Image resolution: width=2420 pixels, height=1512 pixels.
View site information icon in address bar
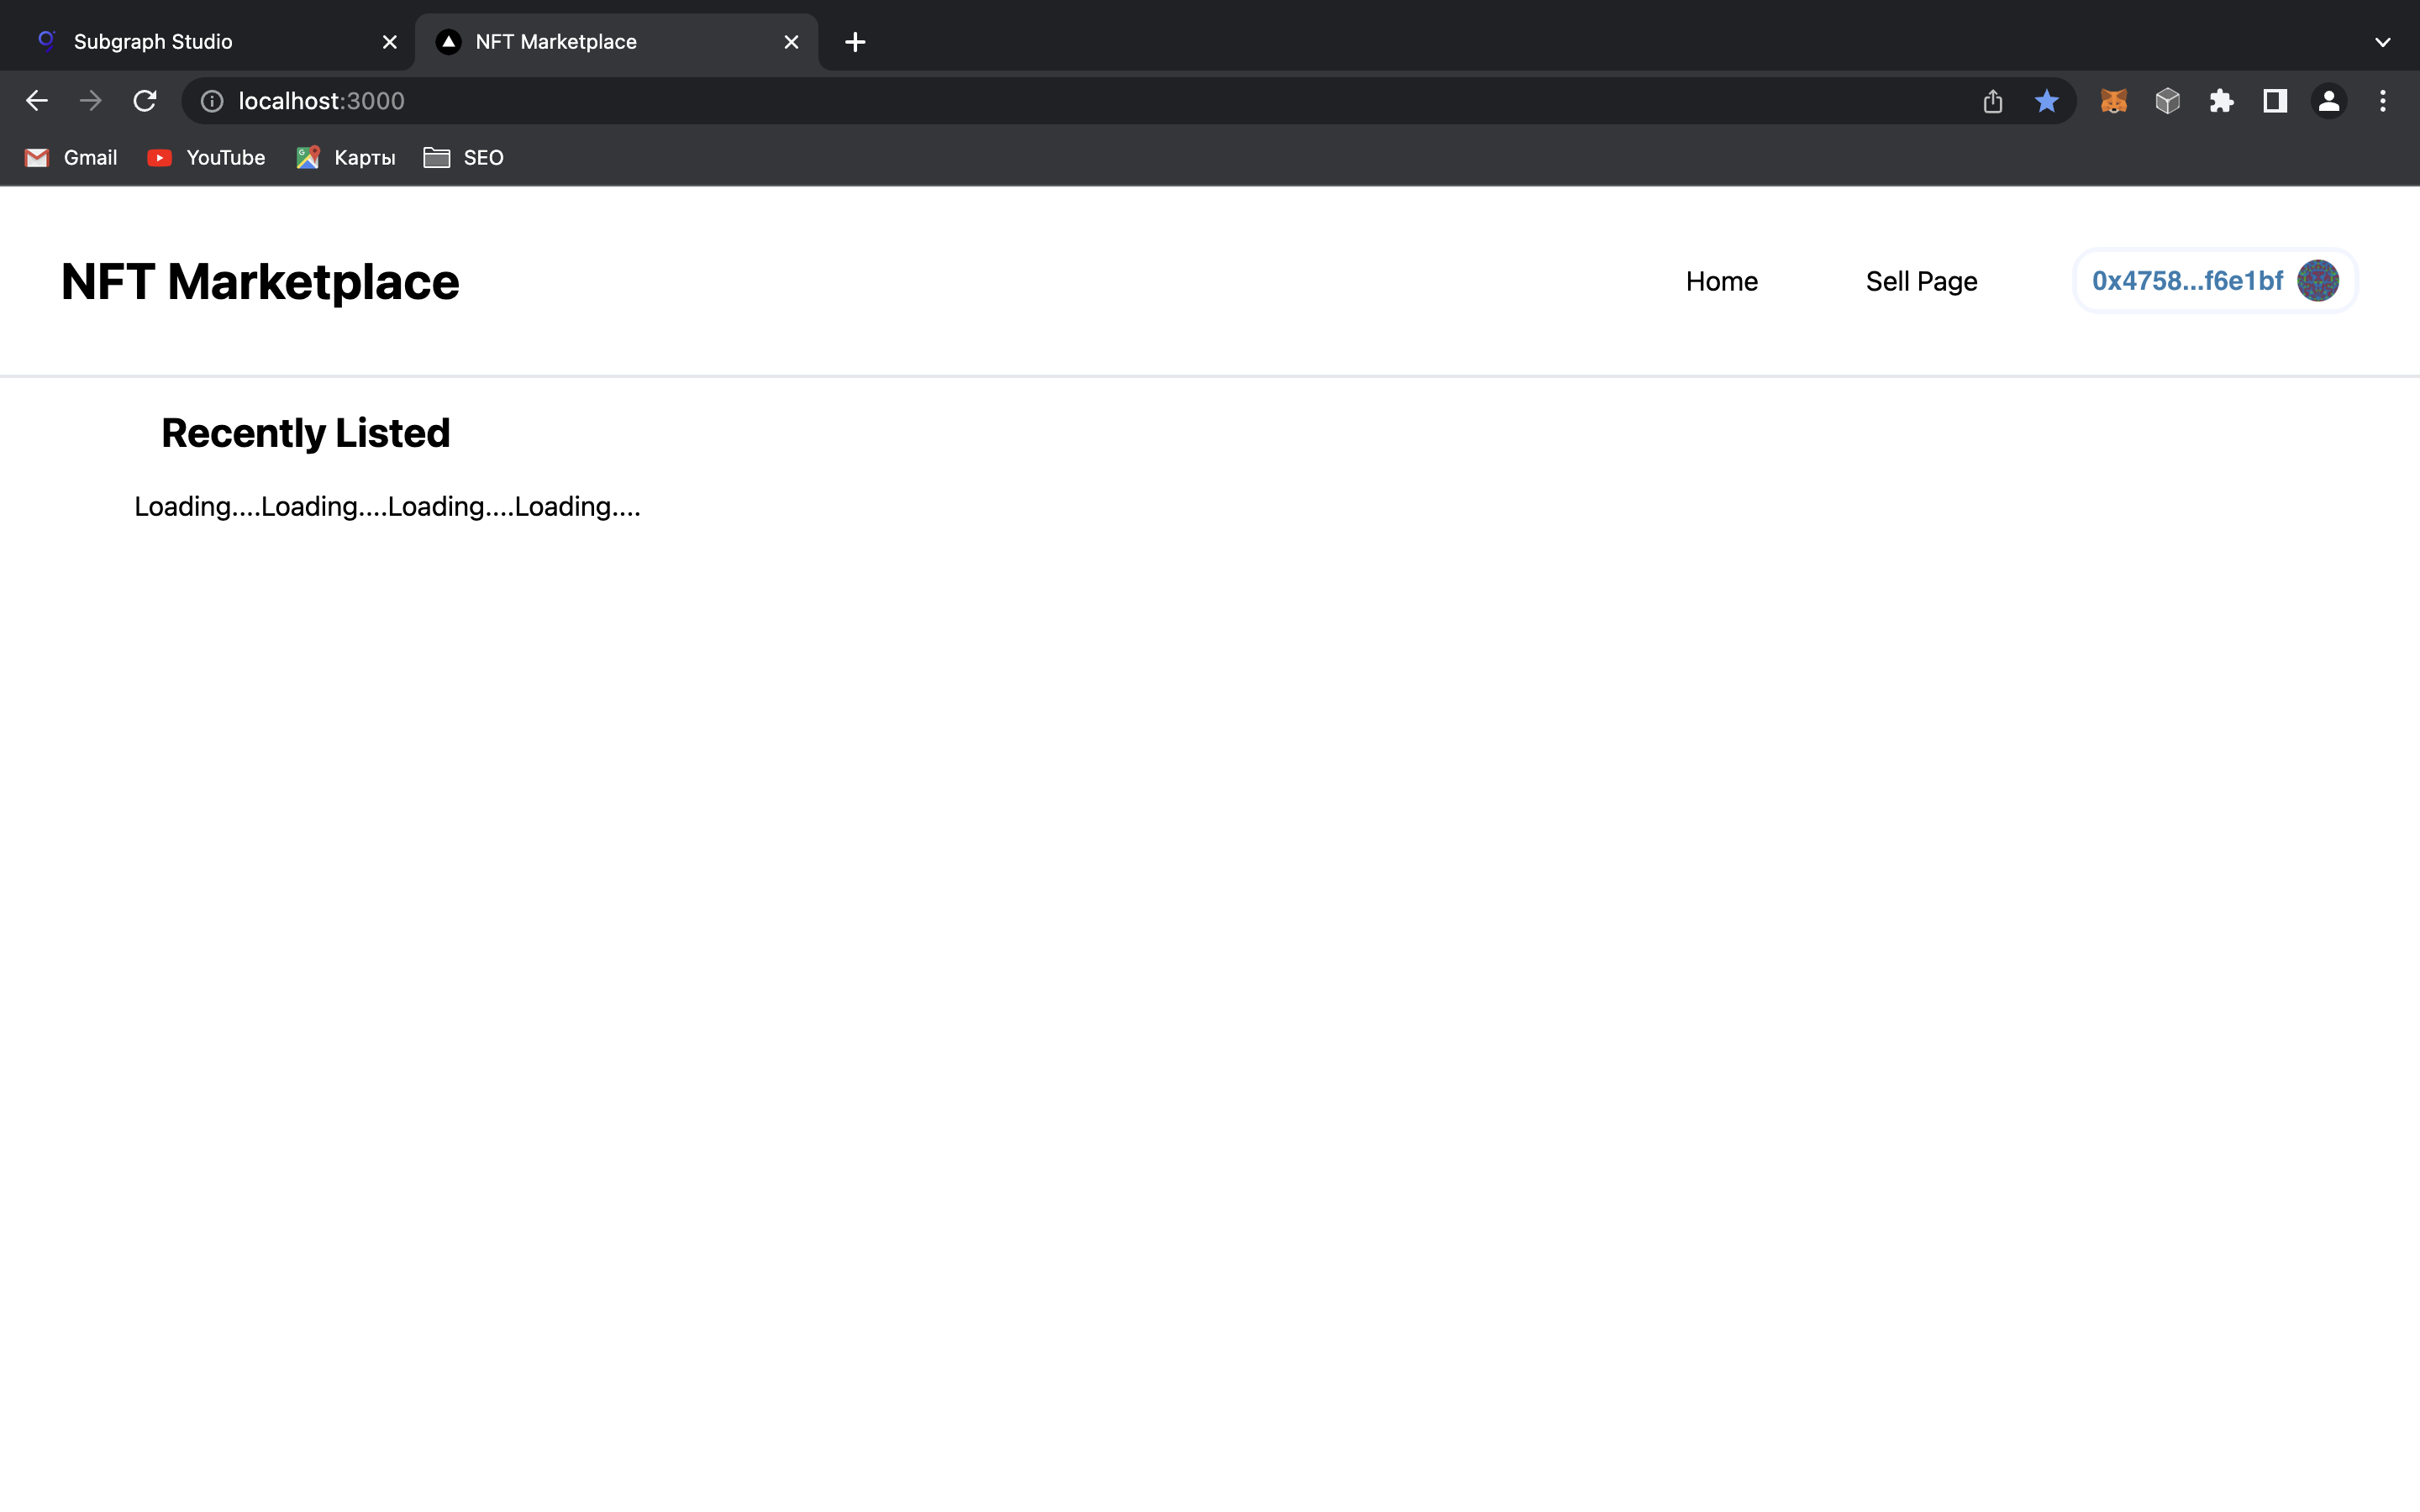(212, 101)
